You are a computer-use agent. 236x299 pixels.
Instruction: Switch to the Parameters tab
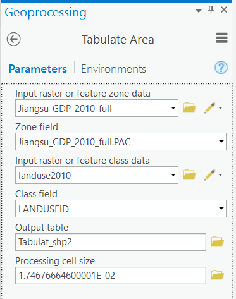tap(38, 69)
